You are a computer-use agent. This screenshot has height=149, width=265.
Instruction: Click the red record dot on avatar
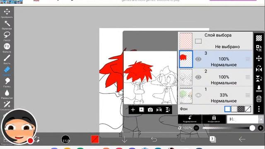[30, 141]
